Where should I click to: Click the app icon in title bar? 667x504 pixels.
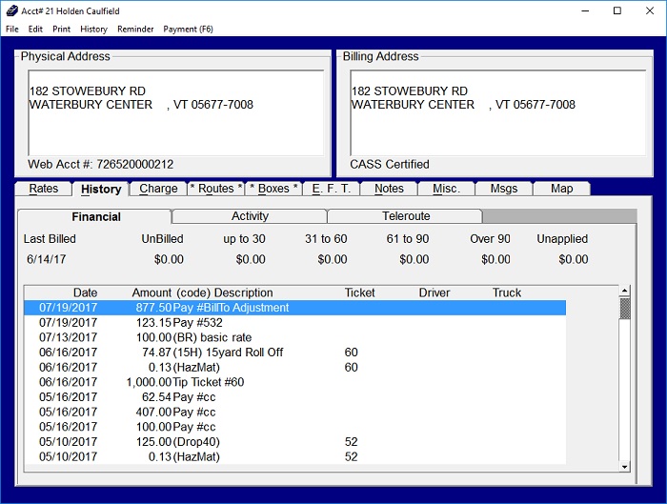10,10
